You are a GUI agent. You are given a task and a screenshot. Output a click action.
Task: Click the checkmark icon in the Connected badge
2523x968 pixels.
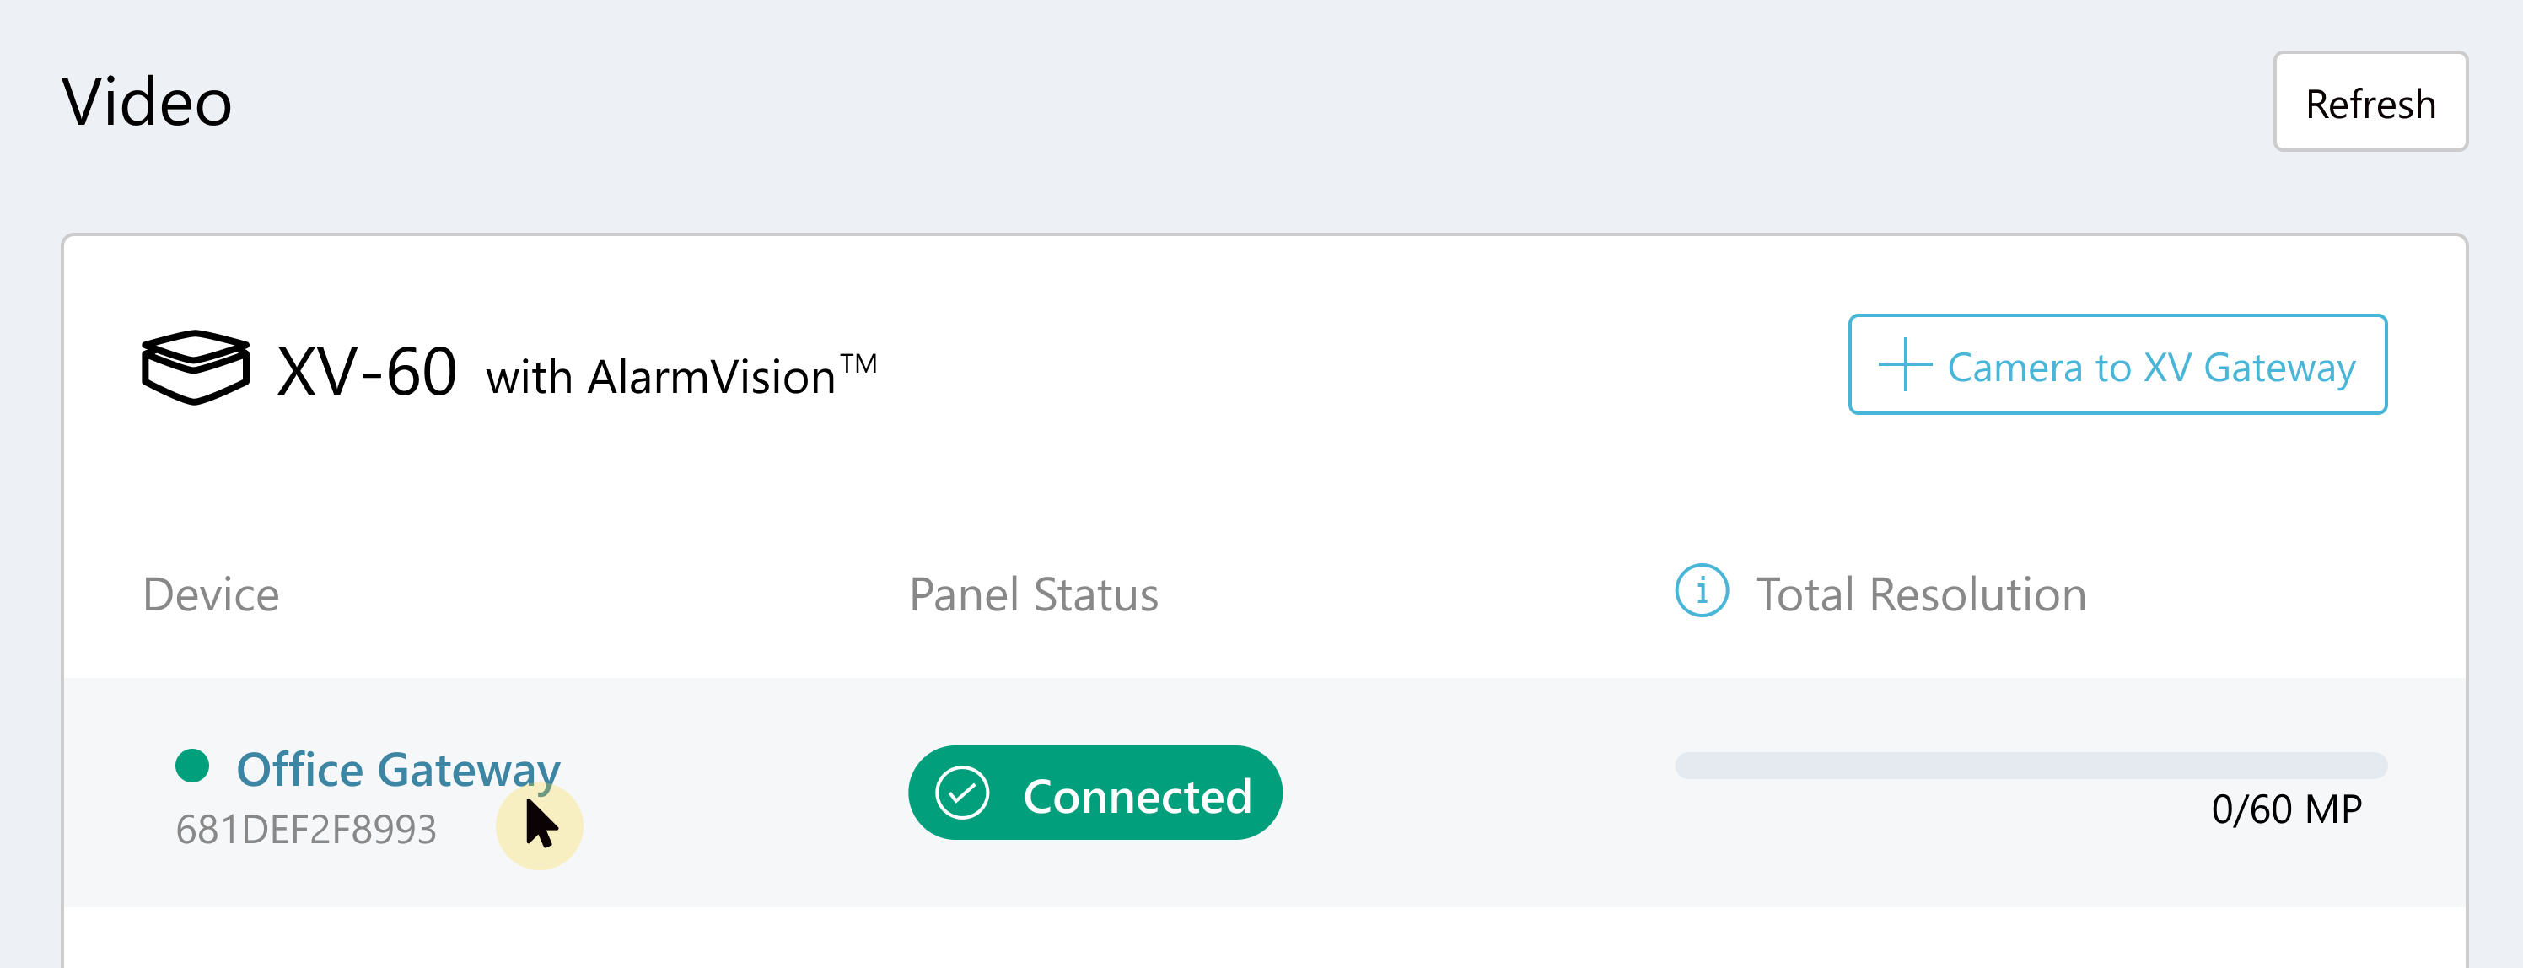click(x=962, y=793)
